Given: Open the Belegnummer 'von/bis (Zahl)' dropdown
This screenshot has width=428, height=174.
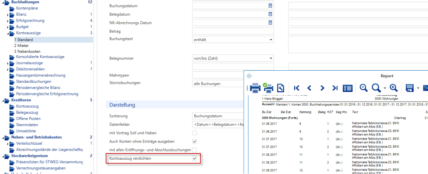Looking at the screenshot, I should pos(233,58).
